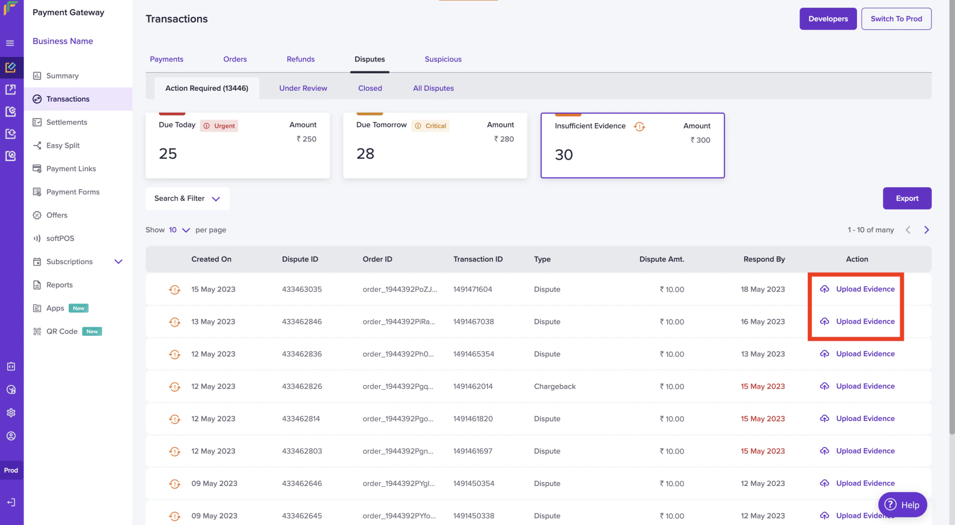This screenshot has width=955, height=525.
Task: Click the Switch To Prod button
Action: pos(896,19)
